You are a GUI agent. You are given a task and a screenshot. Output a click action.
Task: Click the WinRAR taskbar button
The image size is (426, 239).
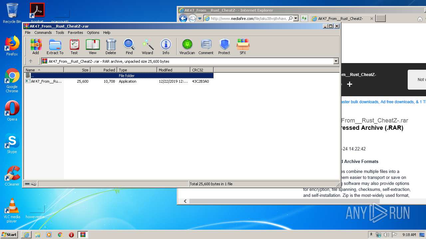pyautogui.click(x=83, y=235)
